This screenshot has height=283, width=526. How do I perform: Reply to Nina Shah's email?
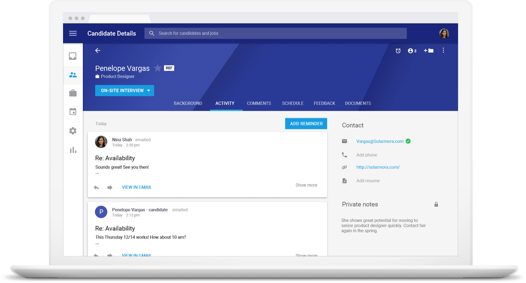click(x=96, y=187)
